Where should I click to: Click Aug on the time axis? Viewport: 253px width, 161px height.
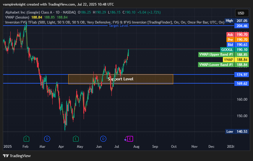136,147
